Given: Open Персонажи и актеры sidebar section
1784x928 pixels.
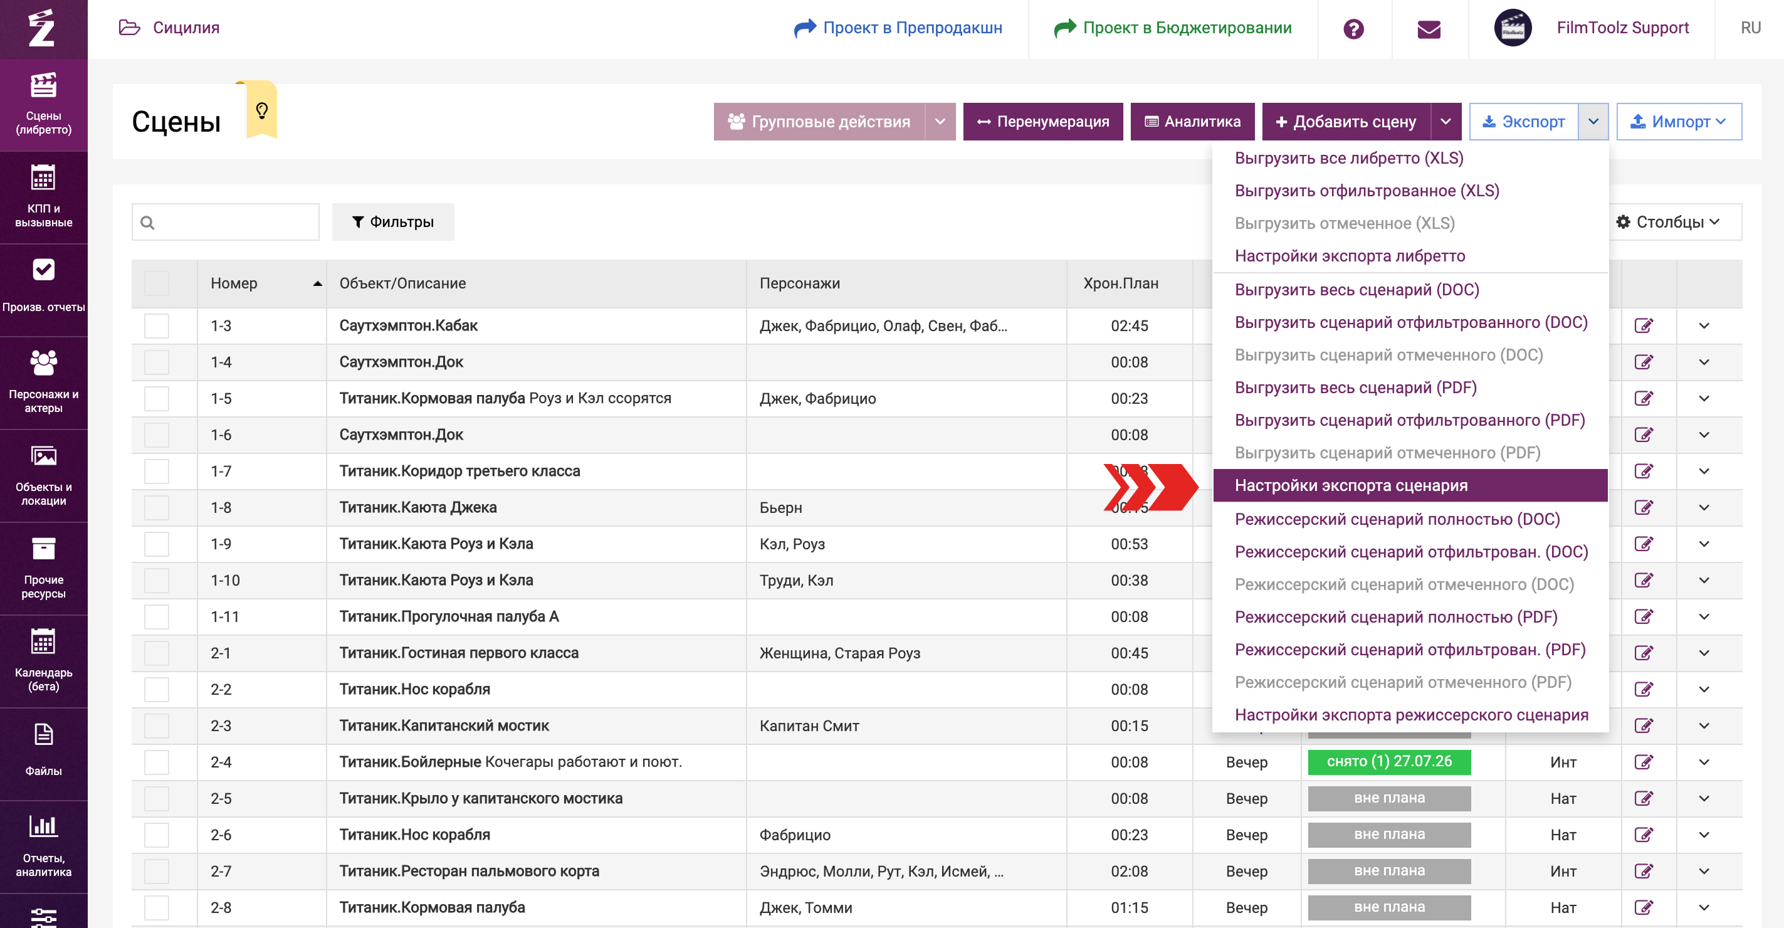Looking at the screenshot, I should [x=44, y=383].
